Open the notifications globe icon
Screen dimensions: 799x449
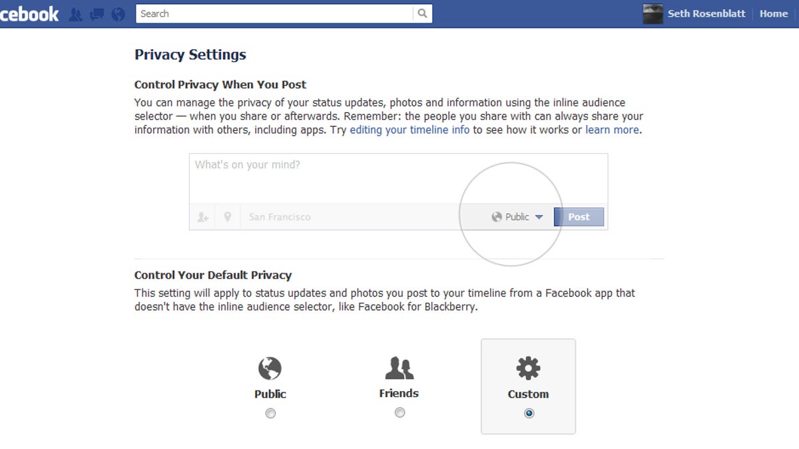[x=118, y=14]
